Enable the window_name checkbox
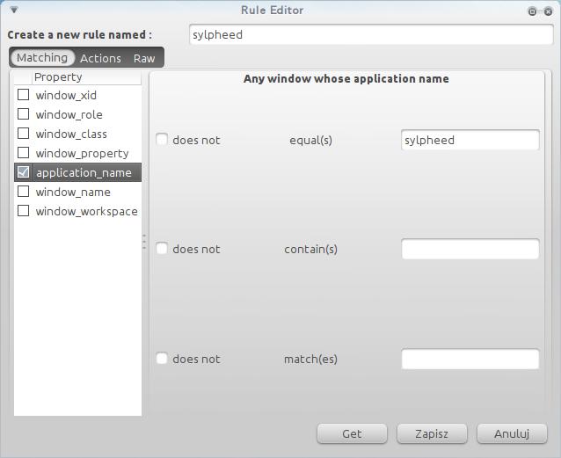561x458 pixels. coord(23,192)
